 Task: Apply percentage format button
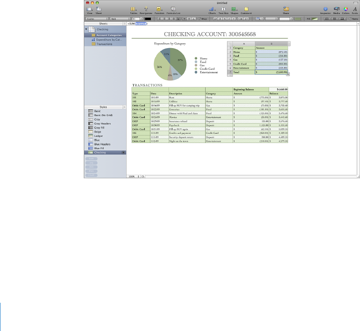tap(225, 19)
